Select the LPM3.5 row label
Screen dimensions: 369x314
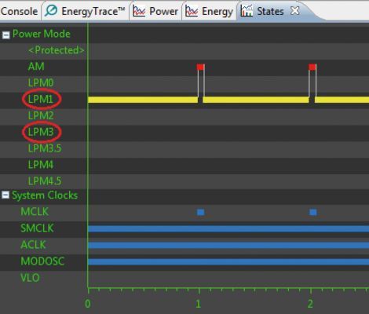[45, 148]
